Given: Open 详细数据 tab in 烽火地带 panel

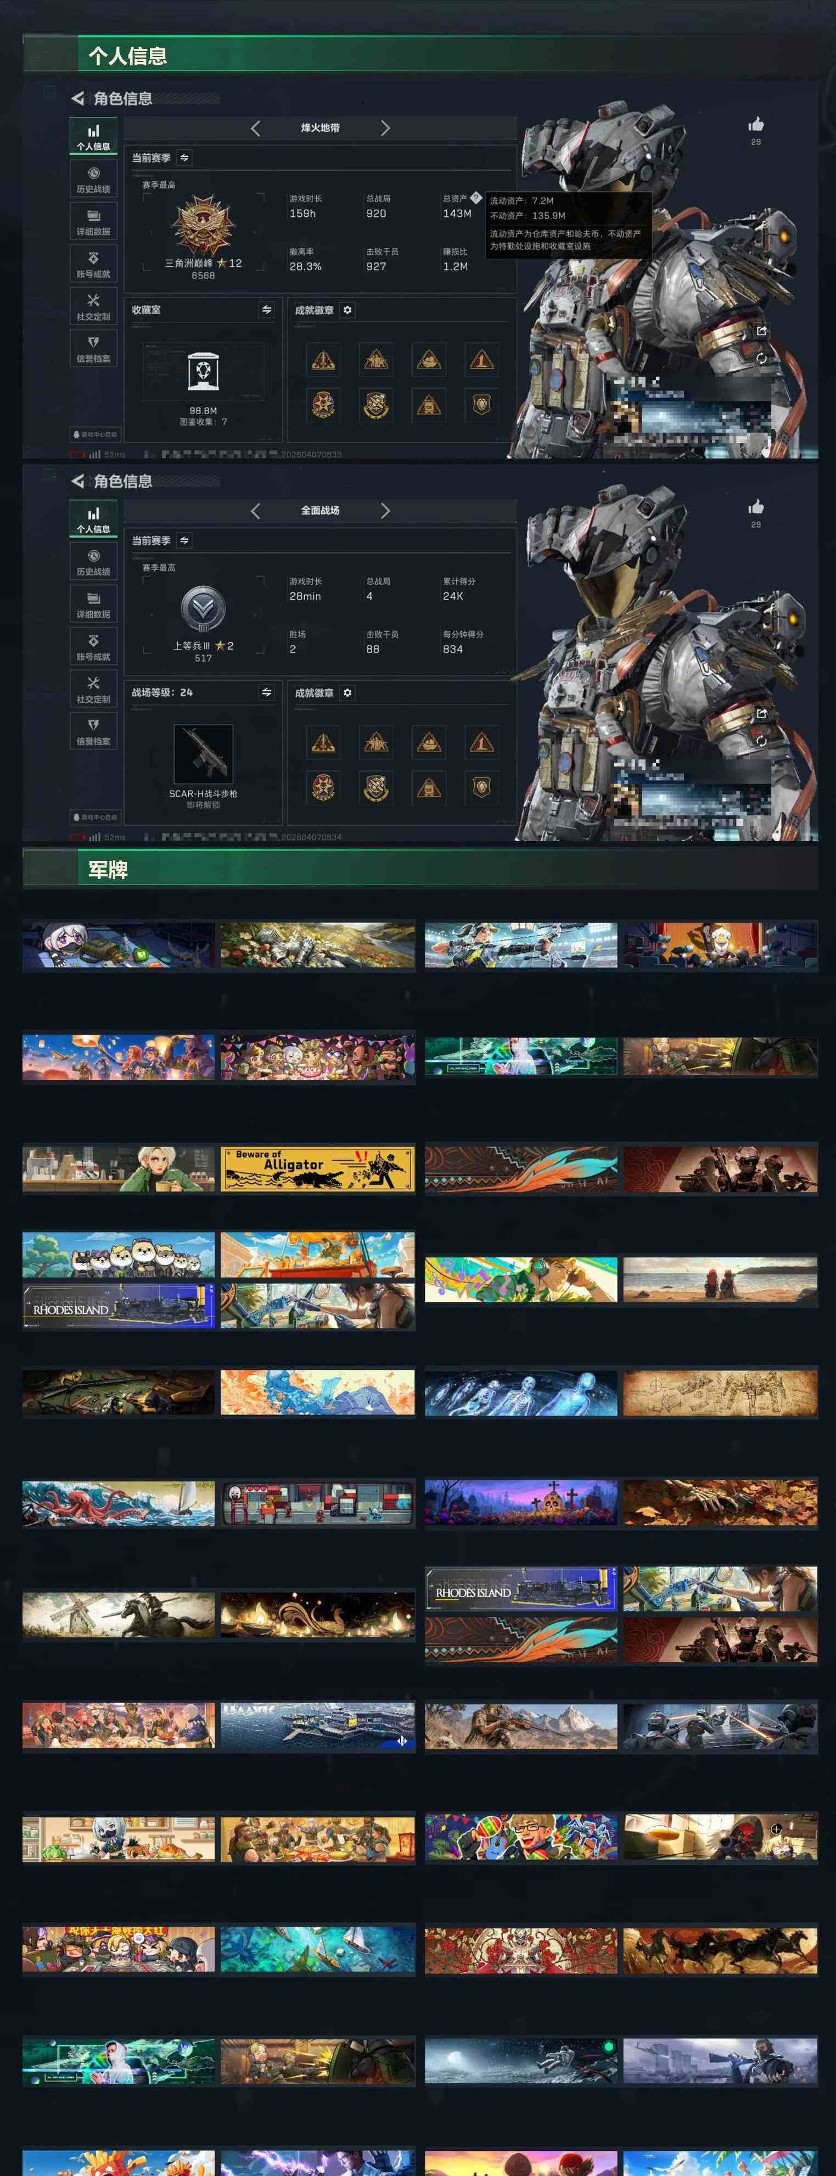Looking at the screenshot, I should coord(94,222).
